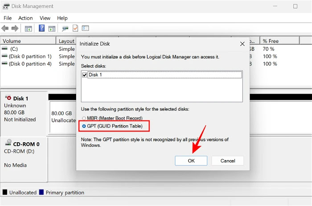This screenshot has width=312, height=206.
Task: Open the File menu
Action: 8,18
